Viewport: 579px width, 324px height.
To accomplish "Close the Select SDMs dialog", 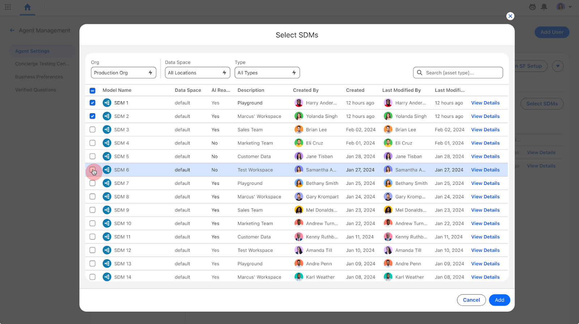I will click(510, 16).
